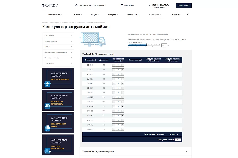
Task: Open the steel pipe weight calculator banner
Action: click(x=58, y=123)
